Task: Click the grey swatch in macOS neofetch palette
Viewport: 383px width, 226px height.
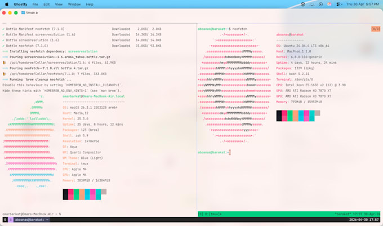Action: [x=104, y=192]
